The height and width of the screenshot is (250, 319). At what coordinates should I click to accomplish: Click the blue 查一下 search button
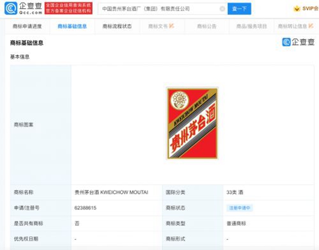[x=239, y=9]
